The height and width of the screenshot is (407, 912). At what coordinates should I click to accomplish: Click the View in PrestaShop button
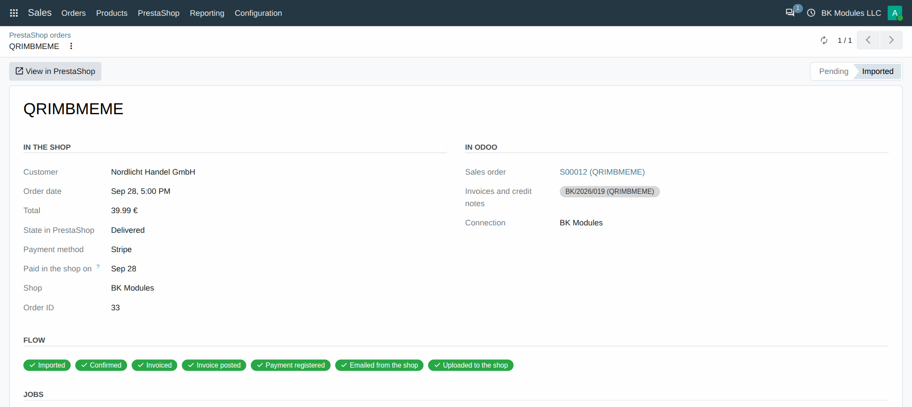pyautogui.click(x=55, y=71)
